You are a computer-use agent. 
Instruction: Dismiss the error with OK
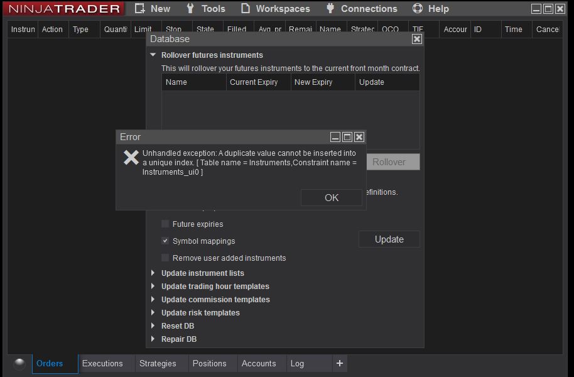coord(332,198)
